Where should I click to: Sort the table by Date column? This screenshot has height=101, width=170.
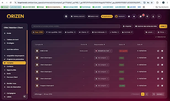[x=140, y=44]
